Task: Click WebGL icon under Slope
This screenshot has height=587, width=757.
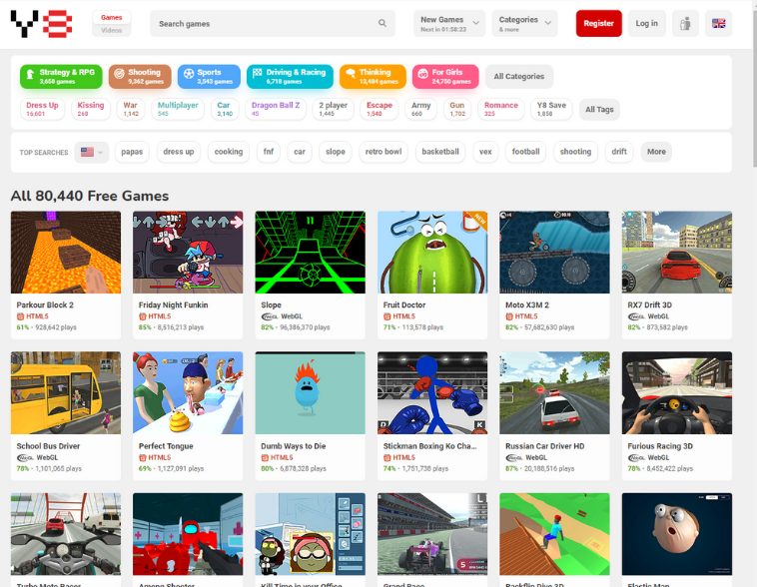Action: pyautogui.click(x=270, y=316)
